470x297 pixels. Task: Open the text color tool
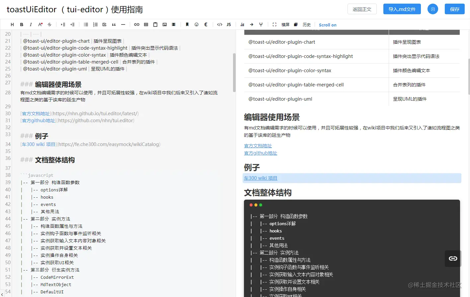point(40,24)
